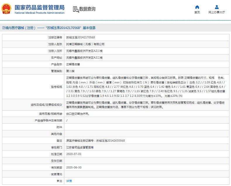The width and height of the screenshot is (231, 186).
Task: Click the approval date 2020-07-01
Action: tap(74, 154)
